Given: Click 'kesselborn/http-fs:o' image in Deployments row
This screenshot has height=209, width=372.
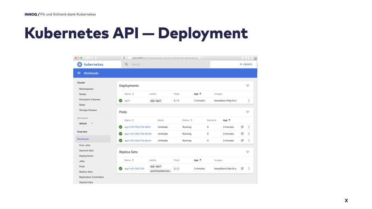Looking at the screenshot, I should (x=225, y=101).
